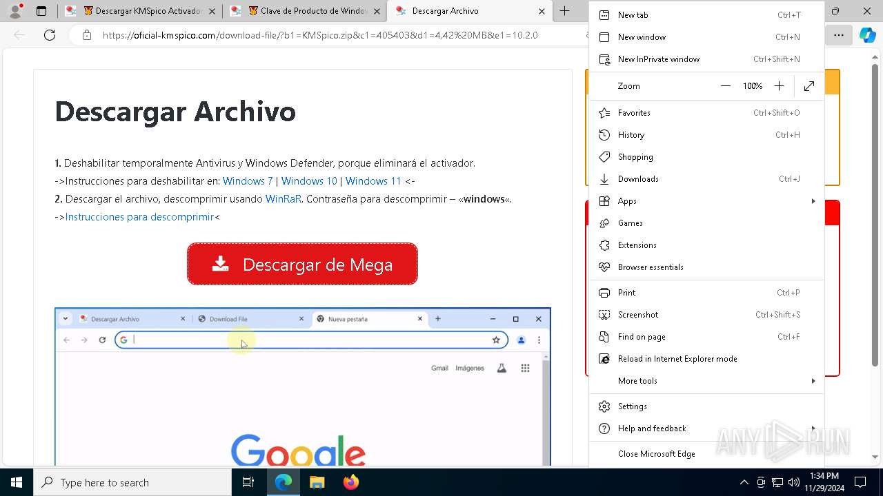Expand the Apps submenu
Image resolution: width=883 pixels, height=496 pixels.
(706, 201)
